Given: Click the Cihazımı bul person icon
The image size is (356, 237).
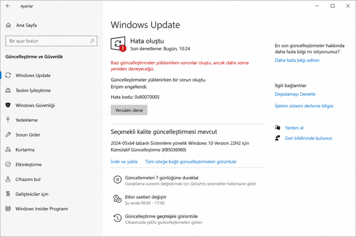Looking at the screenshot, I should point(8,179).
